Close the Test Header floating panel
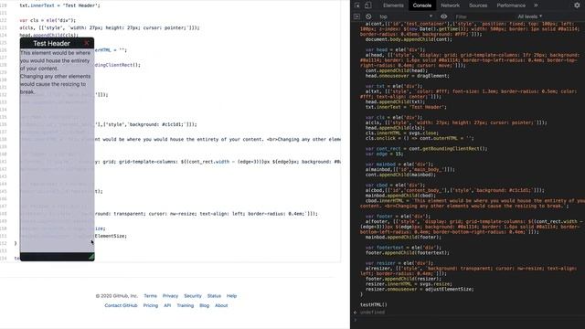The width and height of the screenshot is (585, 329). (87, 43)
